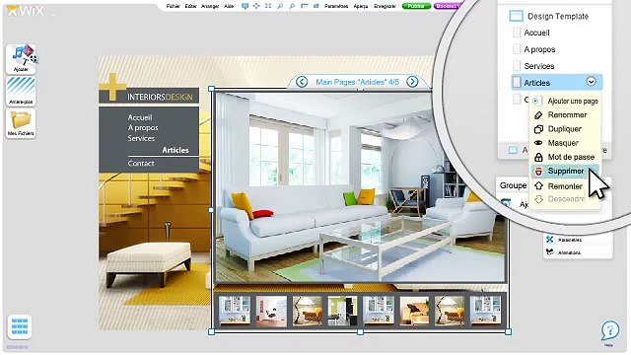This screenshot has width=631, height=355.
Task: Open the Arrière-plan background panel
Action: (x=21, y=91)
